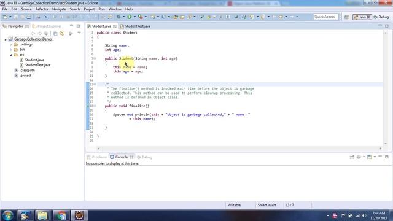Viewport: 393px width, 221px height.
Task: Open the Help menu
Action: pyautogui.click(x=129, y=9)
